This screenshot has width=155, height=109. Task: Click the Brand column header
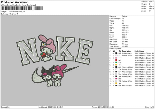pyautogui.click(x=142, y=51)
